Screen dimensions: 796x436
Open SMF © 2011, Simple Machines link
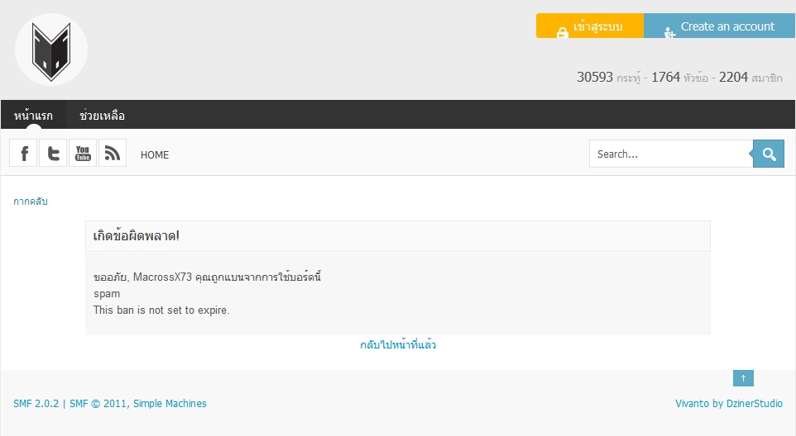click(138, 404)
